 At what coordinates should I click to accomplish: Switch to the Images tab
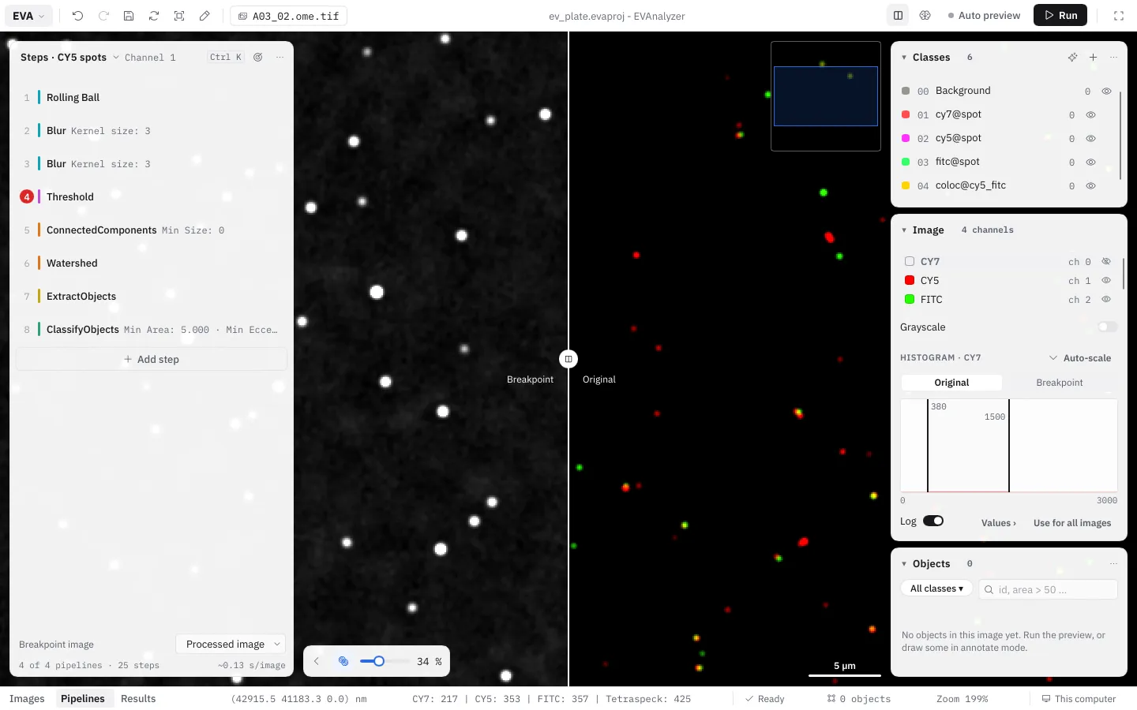[x=27, y=698]
